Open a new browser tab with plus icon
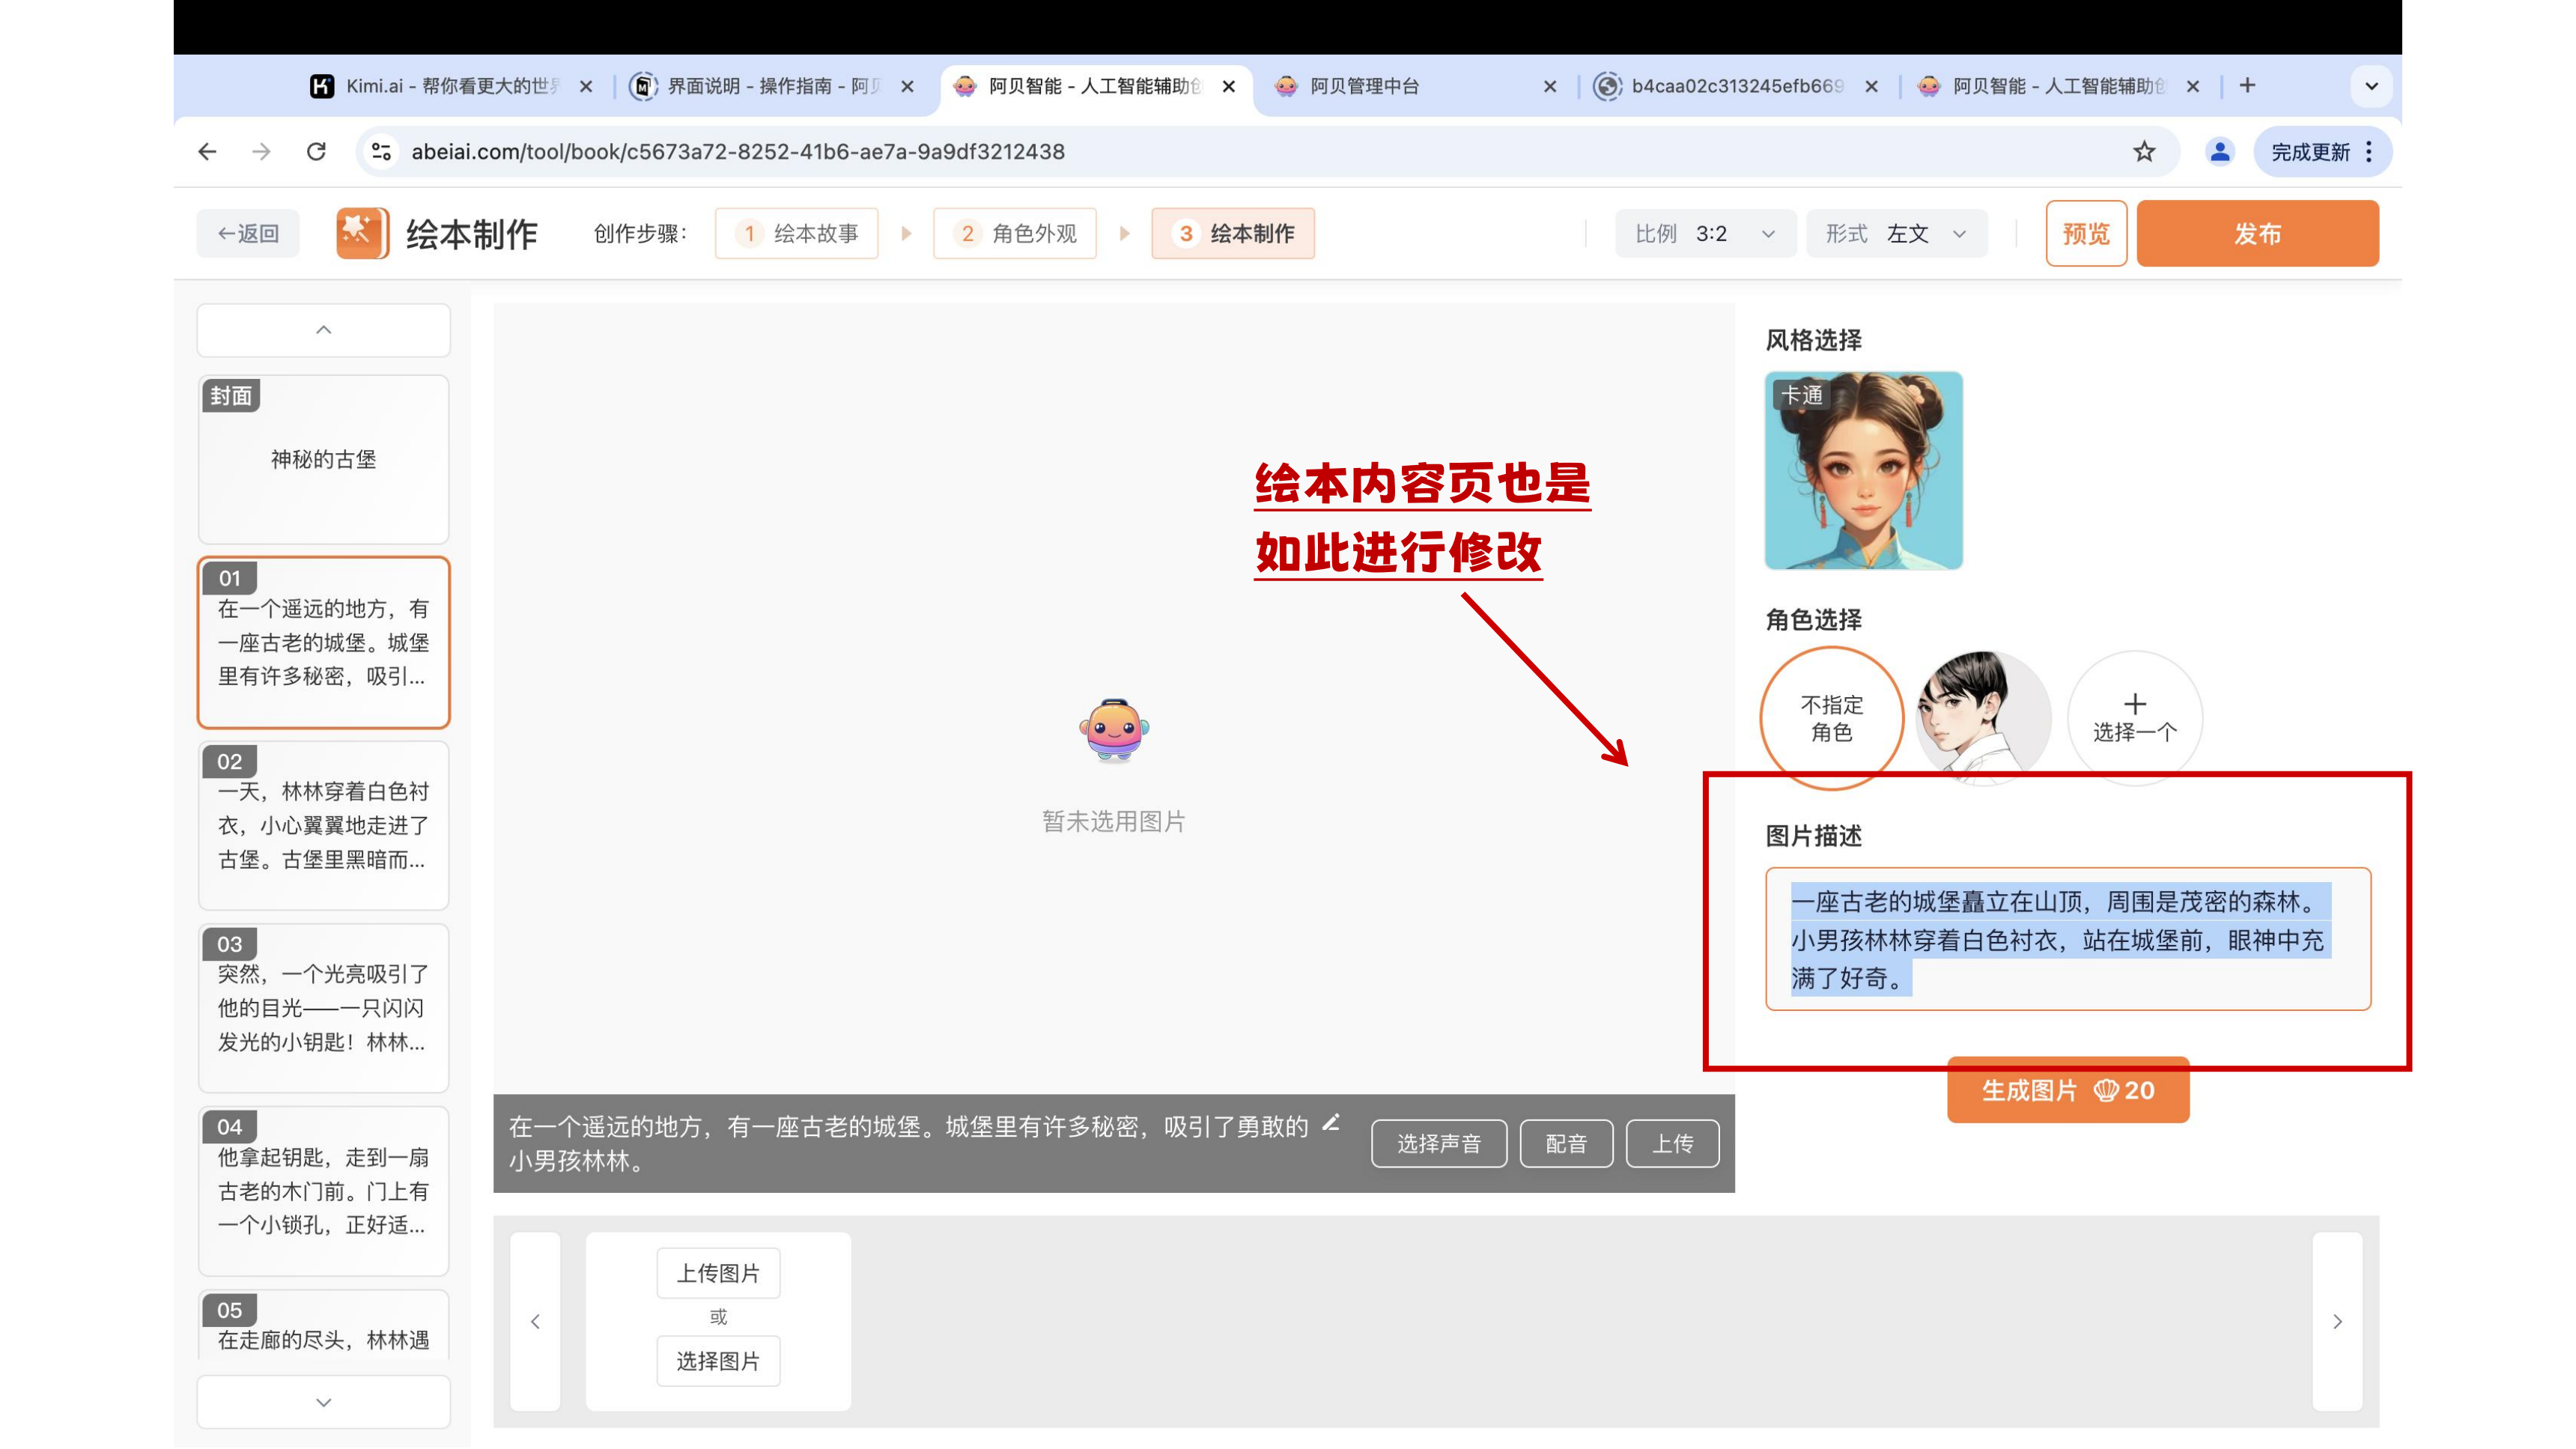The height and width of the screenshot is (1449, 2576). pyautogui.click(x=2248, y=86)
